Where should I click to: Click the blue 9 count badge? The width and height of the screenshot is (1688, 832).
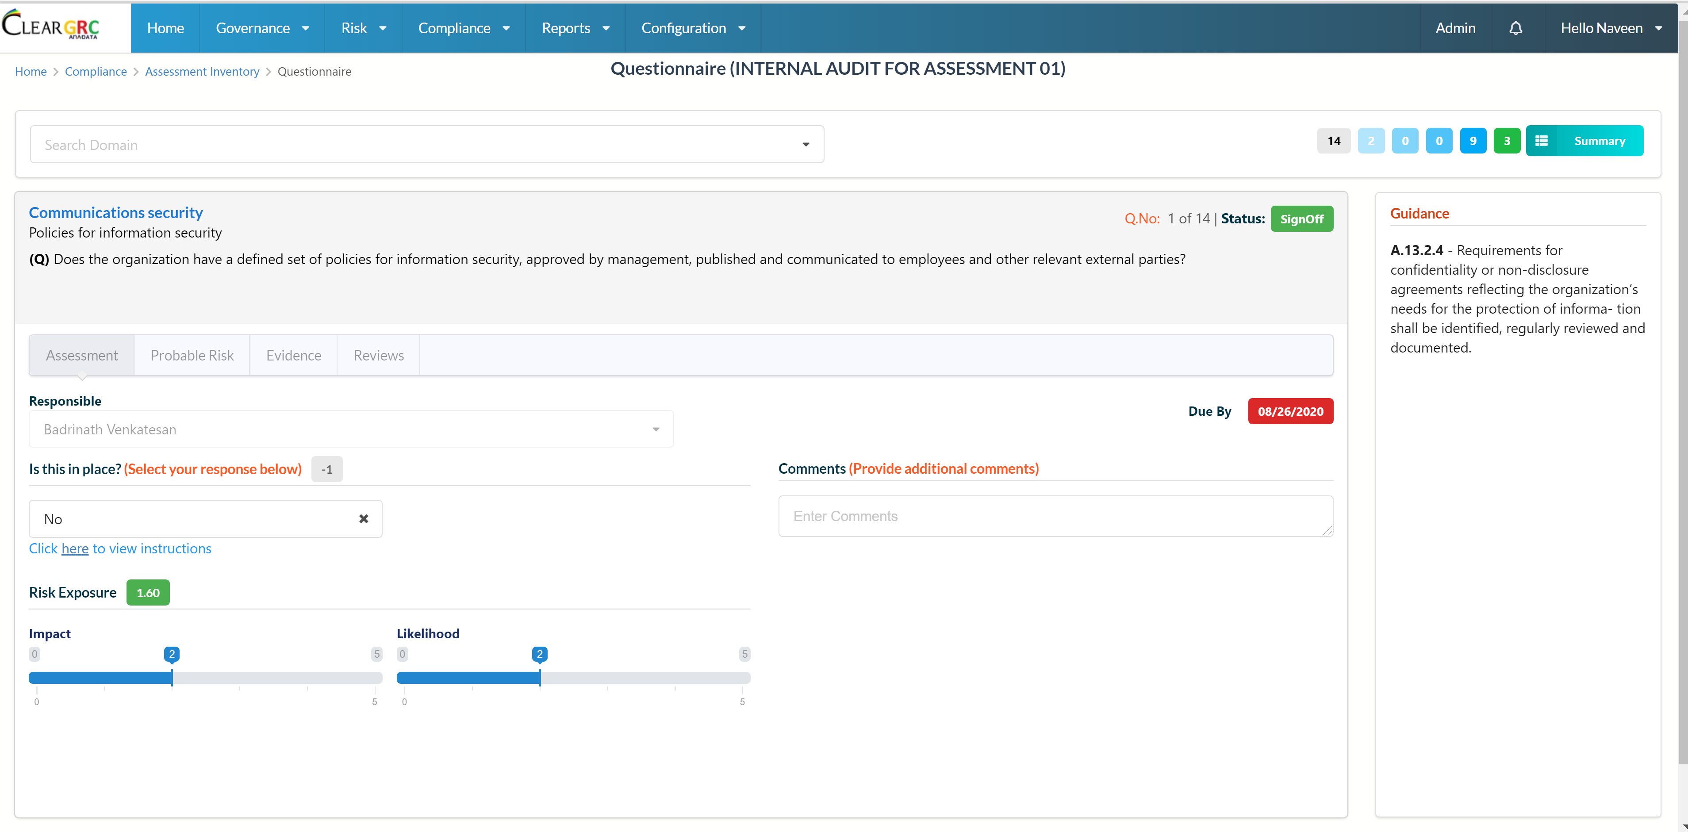1473,141
